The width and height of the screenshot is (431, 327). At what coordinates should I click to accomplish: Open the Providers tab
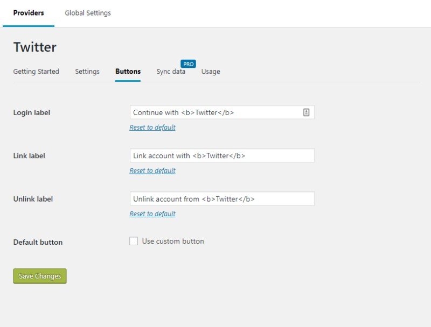tap(29, 13)
